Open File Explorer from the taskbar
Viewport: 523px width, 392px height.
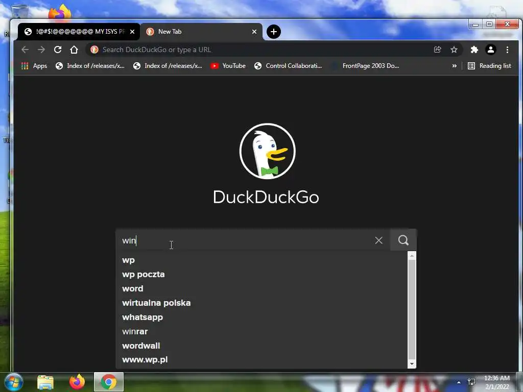pos(45,382)
